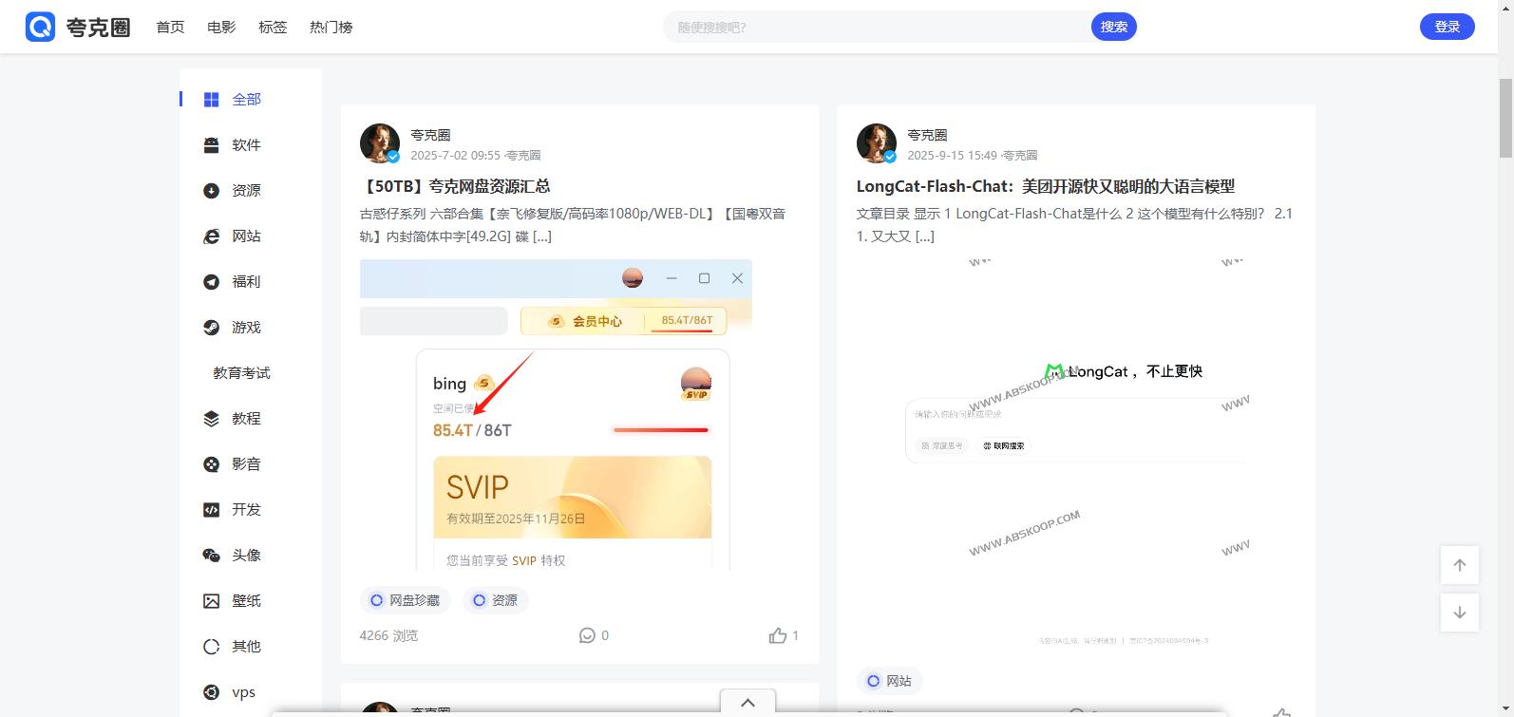The width and height of the screenshot is (1514, 717).
Task: Click the 开发 code icon in sidebar
Action: [212, 510]
